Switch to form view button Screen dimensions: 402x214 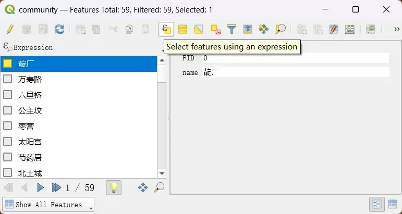click(x=377, y=204)
